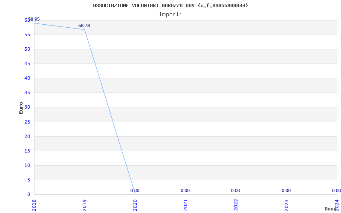
Task: Click the 35 y-axis tick label
Action: coord(27,92)
